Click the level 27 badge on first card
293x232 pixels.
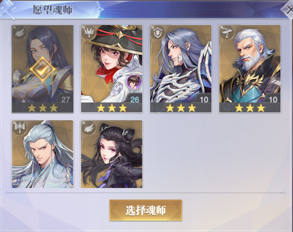pos(65,100)
